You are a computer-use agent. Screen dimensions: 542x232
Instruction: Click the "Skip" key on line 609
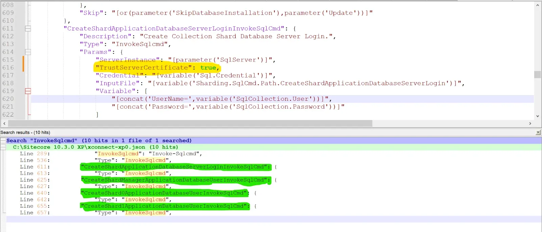click(x=91, y=13)
